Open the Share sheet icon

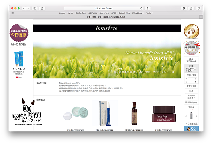tap(191, 8)
